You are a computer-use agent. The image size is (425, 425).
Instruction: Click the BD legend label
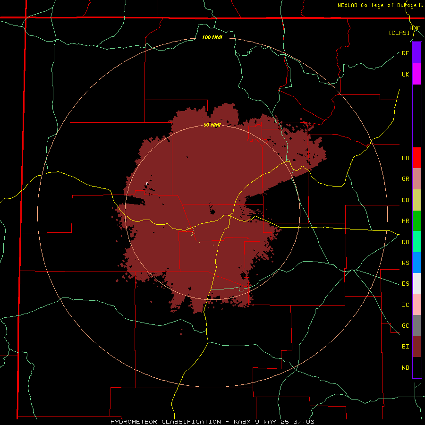pyautogui.click(x=405, y=200)
